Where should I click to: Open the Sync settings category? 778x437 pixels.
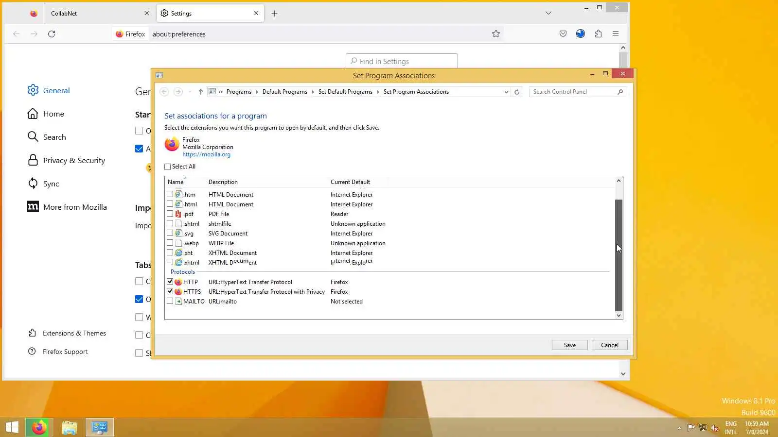point(43,184)
